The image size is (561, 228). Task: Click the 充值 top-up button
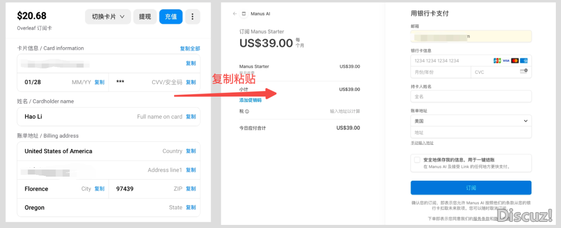click(171, 17)
